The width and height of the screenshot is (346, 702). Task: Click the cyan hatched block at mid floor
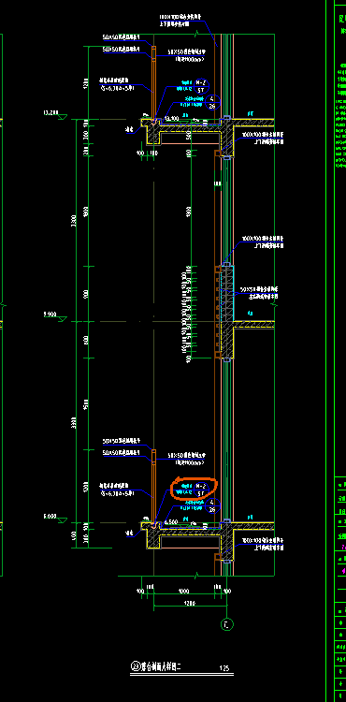tap(227, 293)
